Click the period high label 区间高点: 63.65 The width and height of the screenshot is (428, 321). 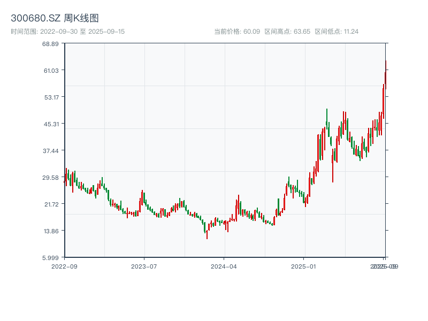287,32
